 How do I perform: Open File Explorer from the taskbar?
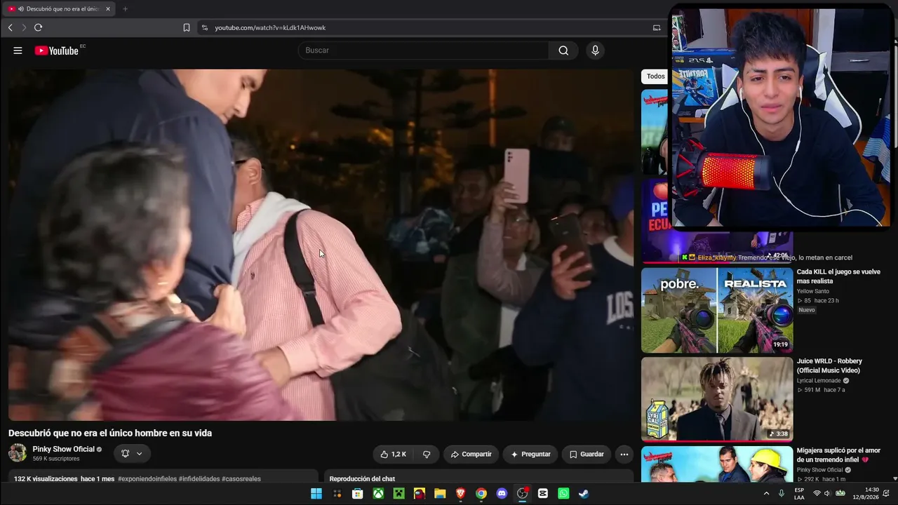point(440,494)
